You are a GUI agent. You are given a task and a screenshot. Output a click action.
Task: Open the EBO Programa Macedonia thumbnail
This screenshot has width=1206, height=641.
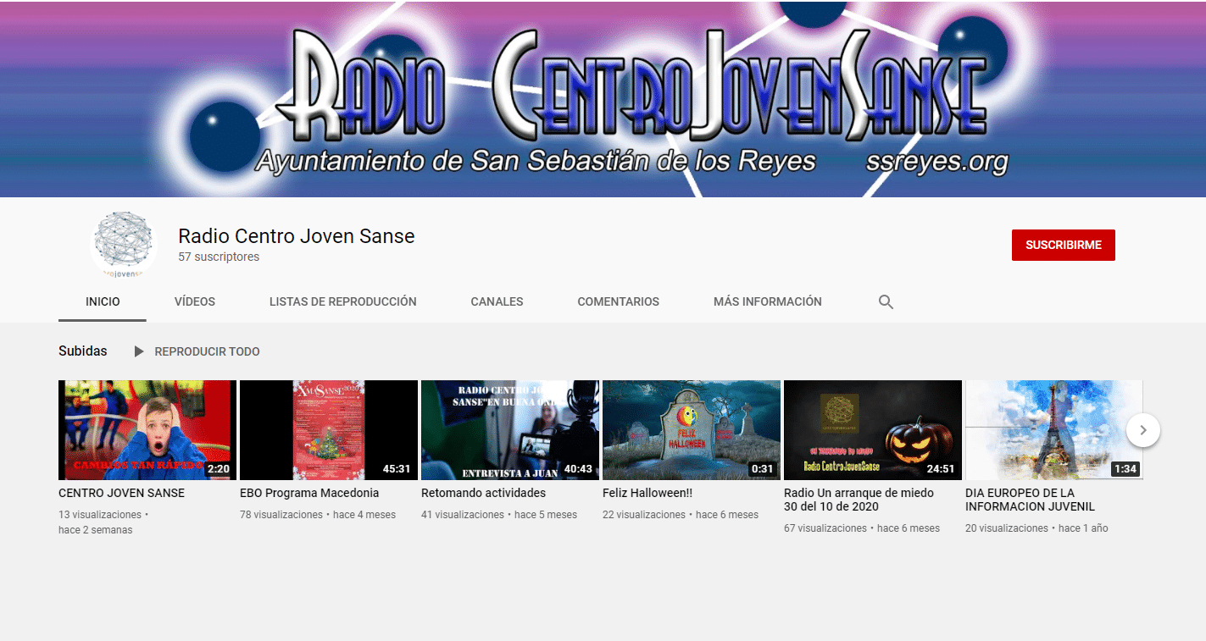[x=328, y=430]
